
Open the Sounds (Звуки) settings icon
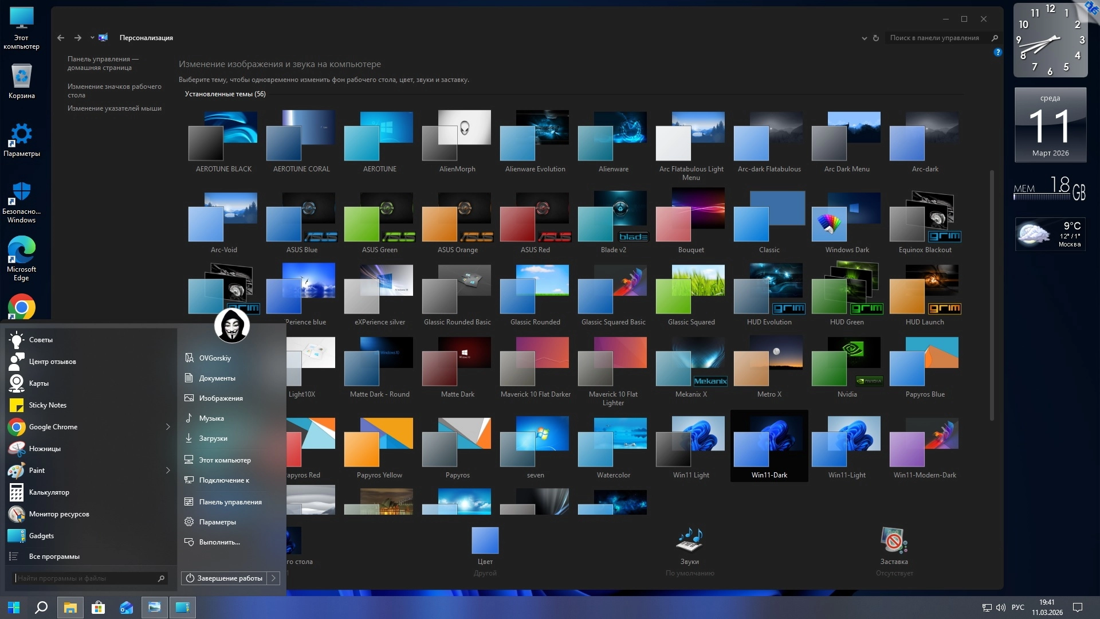690,541
